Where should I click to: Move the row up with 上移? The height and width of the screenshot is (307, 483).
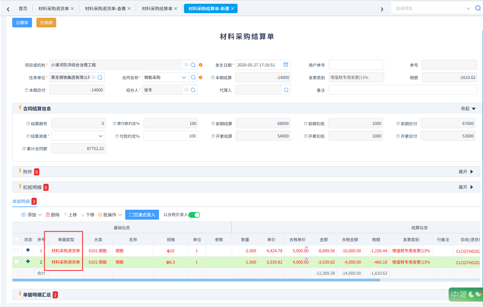coord(70,215)
